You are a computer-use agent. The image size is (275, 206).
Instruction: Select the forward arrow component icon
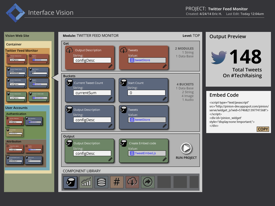pos(148,182)
